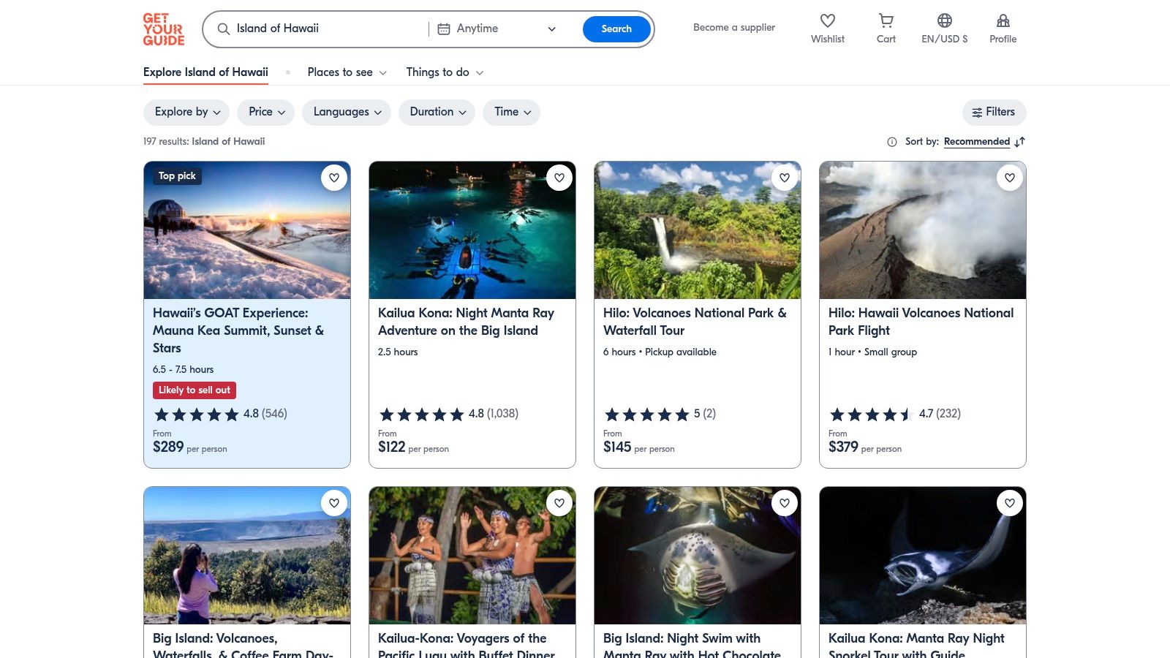Open the shopping Cart
1170x658 pixels.
[x=886, y=28]
